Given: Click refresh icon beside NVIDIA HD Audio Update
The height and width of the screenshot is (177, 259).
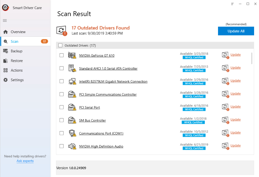Looking at the screenshot, I should (226, 146).
